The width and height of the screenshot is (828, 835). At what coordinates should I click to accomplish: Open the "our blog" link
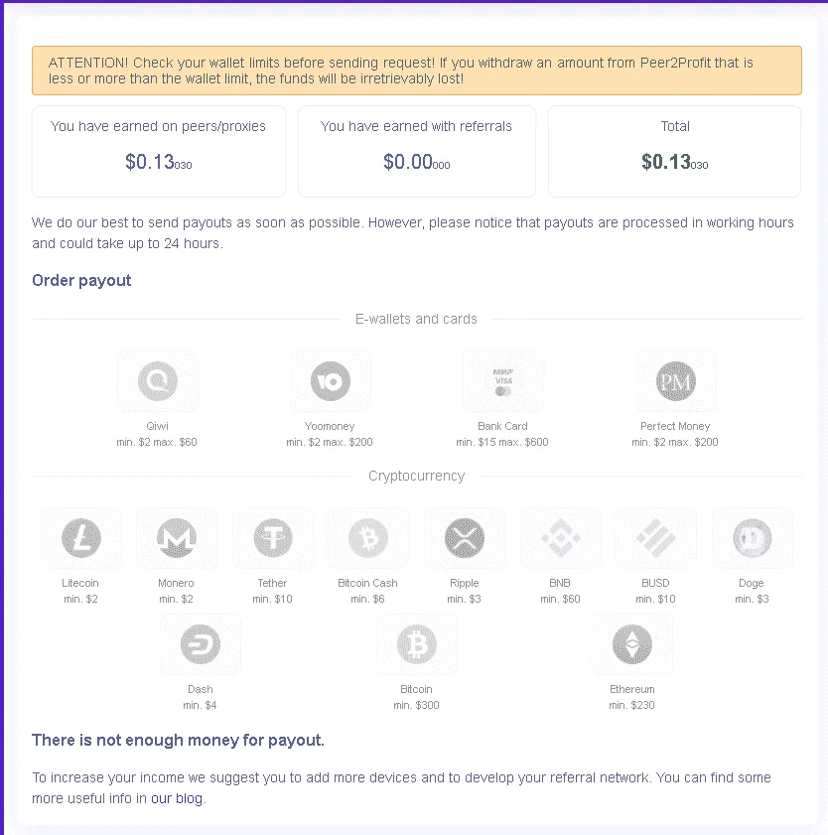(177, 798)
